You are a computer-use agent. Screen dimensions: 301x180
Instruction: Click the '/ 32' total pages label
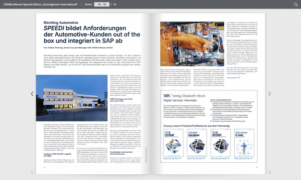114,4
